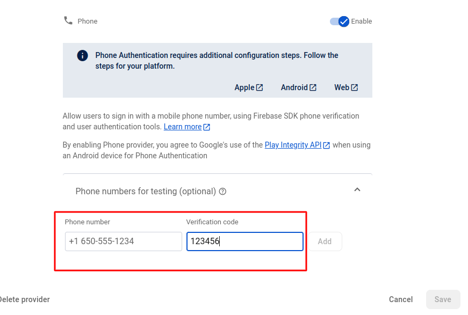Select the Apple platform link
Viewport: 468px width, 315px height.
[x=244, y=87]
